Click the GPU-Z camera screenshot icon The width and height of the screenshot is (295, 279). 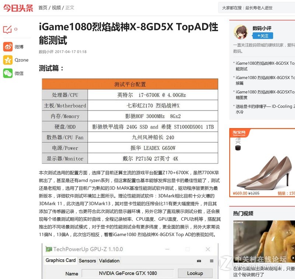tap(199, 261)
